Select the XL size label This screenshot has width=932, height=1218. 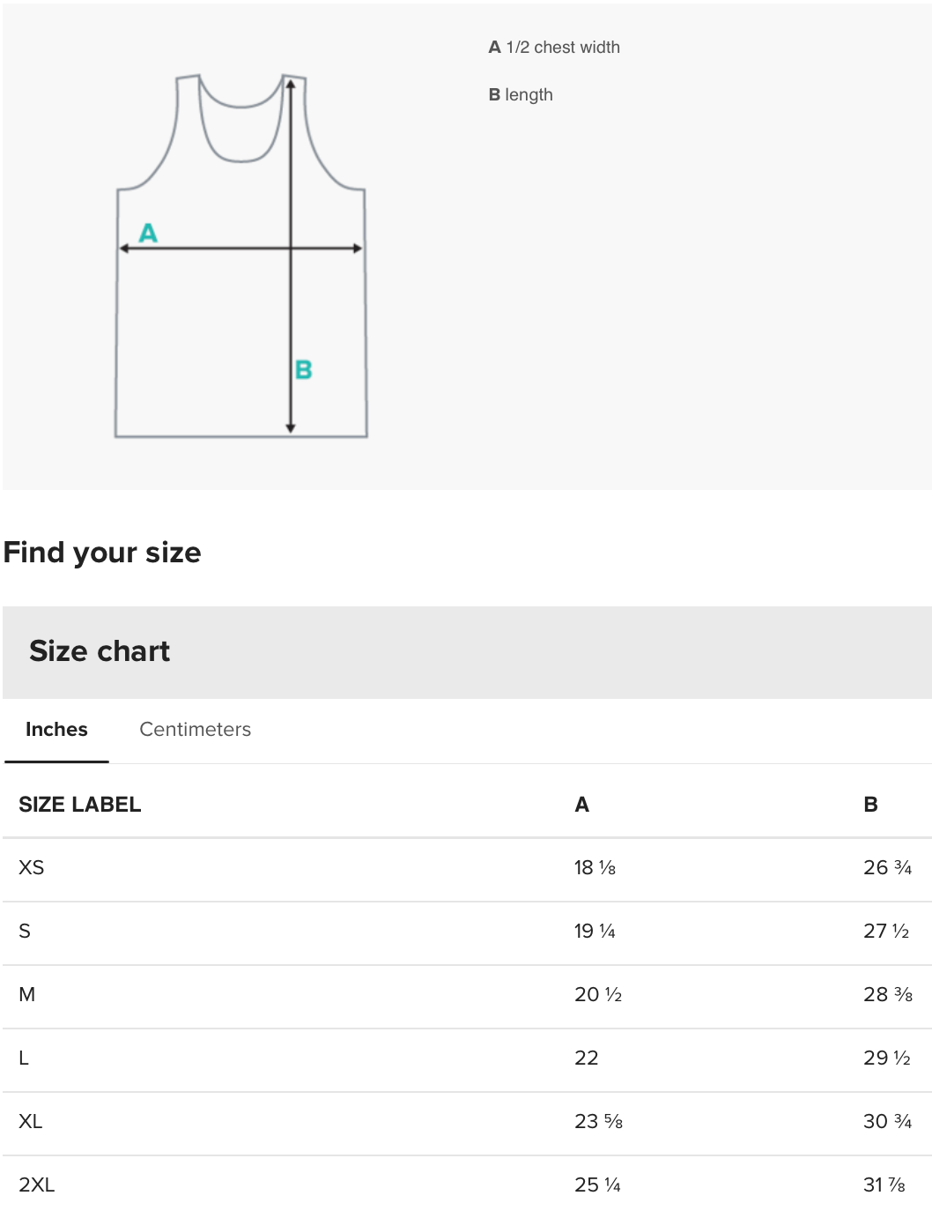click(x=30, y=1121)
